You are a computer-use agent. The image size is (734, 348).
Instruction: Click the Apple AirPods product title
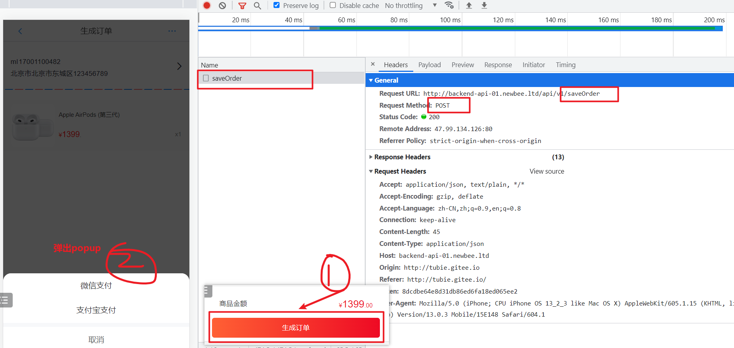(89, 115)
